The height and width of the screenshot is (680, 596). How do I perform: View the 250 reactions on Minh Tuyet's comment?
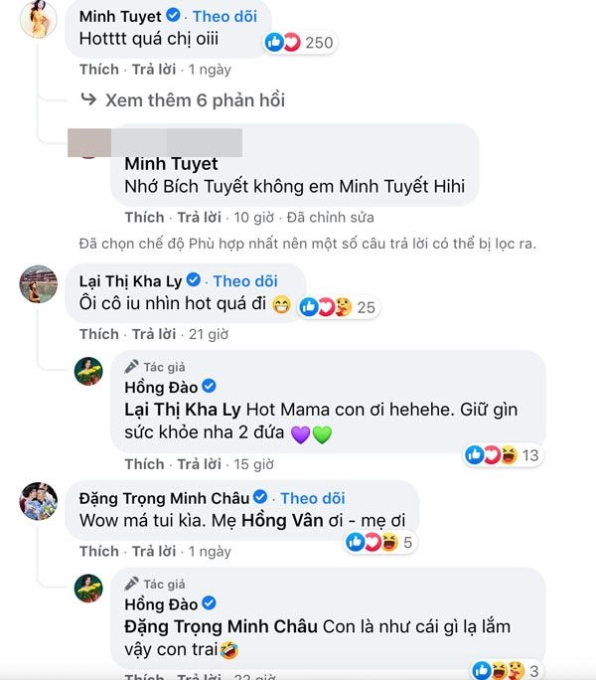pyautogui.click(x=300, y=43)
